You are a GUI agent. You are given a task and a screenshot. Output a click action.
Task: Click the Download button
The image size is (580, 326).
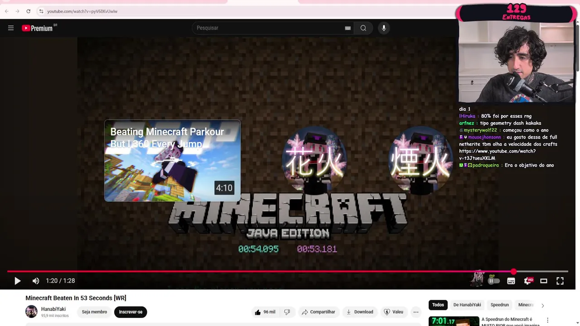pos(359,312)
